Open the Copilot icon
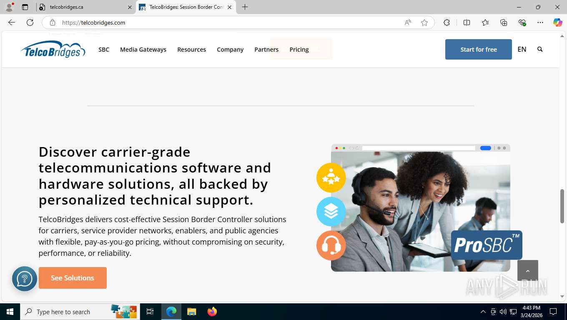This screenshot has width=567, height=320. coord(557,22)
